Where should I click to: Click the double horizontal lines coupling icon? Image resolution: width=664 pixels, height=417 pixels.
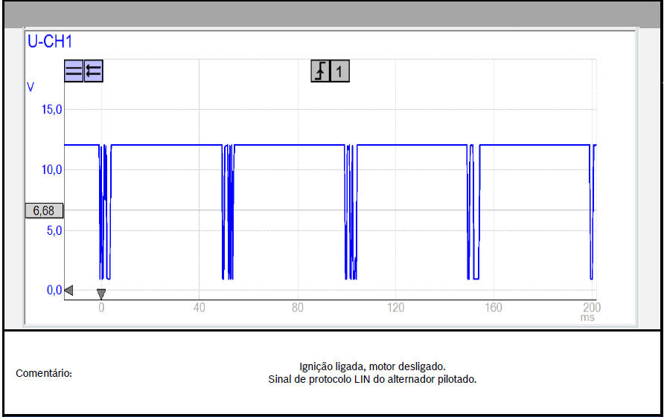pyautogui.click(x=74, y=71)
